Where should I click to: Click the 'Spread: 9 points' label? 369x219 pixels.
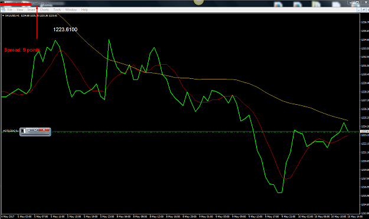pyautogui.click(x=22, y=50)
